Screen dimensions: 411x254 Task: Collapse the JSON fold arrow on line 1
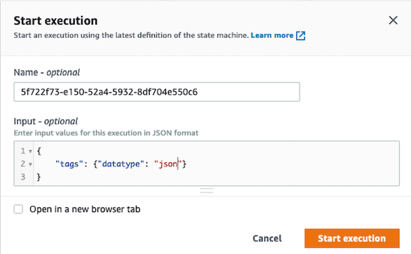click(30, 151)
